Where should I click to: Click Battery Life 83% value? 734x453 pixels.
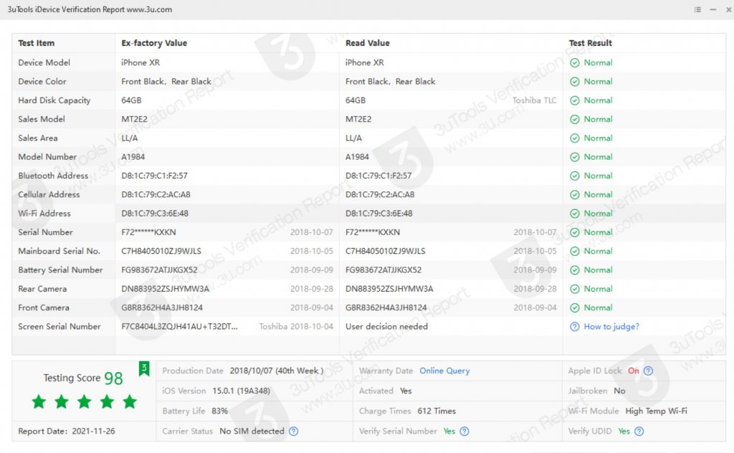pos(219,411)
